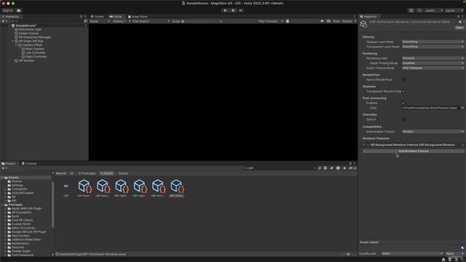
Task: Enable Native RenderPass checkbox
Action: click(x=403, y=79)
